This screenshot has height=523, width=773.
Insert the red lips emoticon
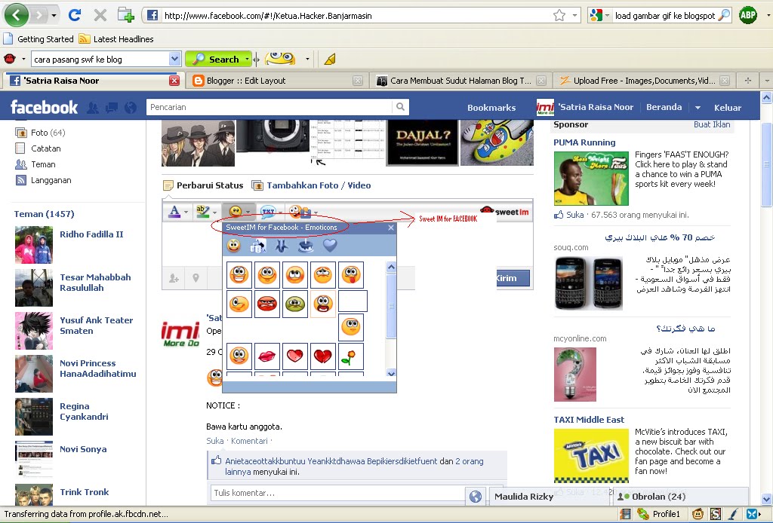(x=267, y=356)
